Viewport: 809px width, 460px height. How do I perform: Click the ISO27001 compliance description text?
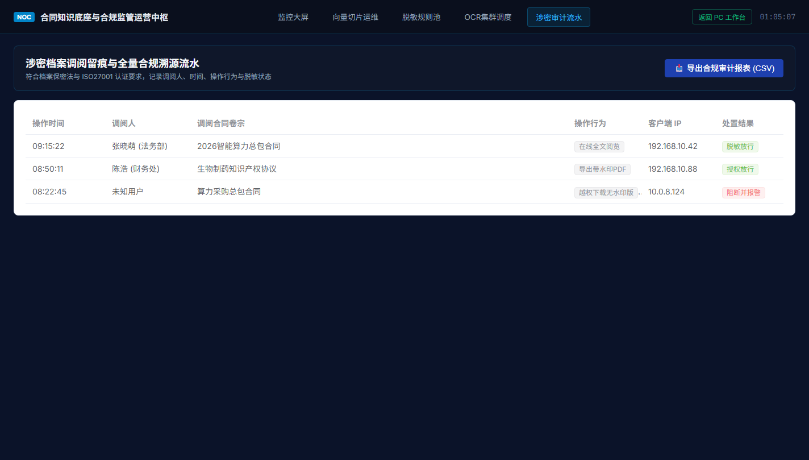pos(148,77)
